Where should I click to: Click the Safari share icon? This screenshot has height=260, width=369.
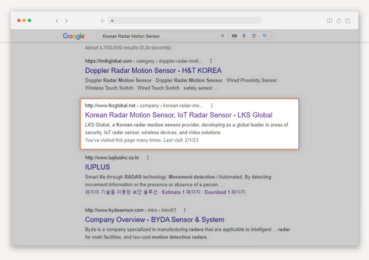[x=339, y=21]
